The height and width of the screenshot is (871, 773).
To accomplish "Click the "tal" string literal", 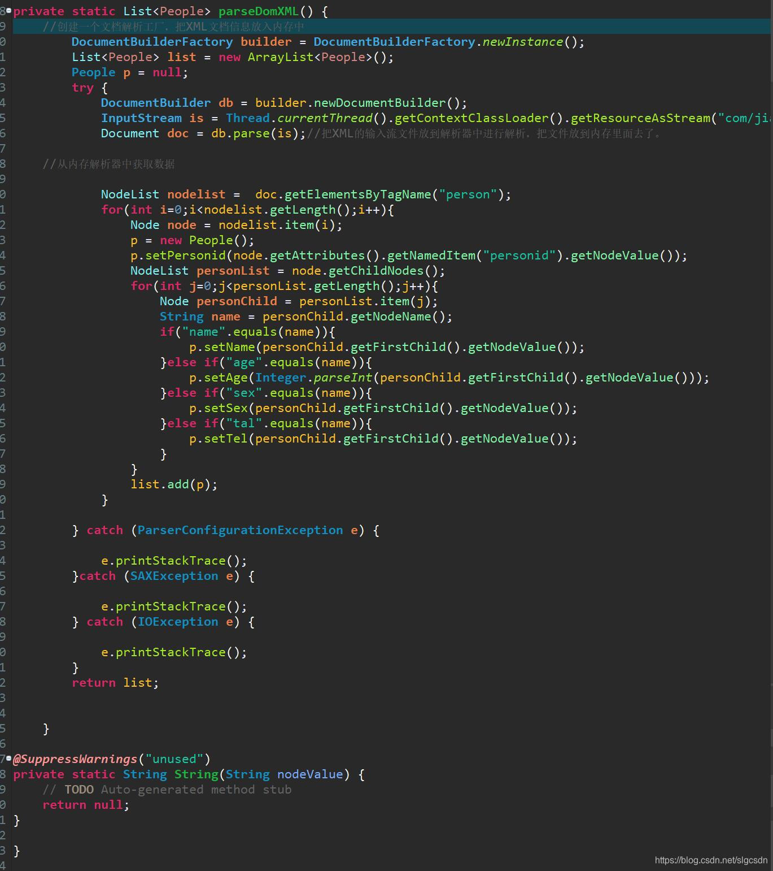I will [x=244, y=423].
